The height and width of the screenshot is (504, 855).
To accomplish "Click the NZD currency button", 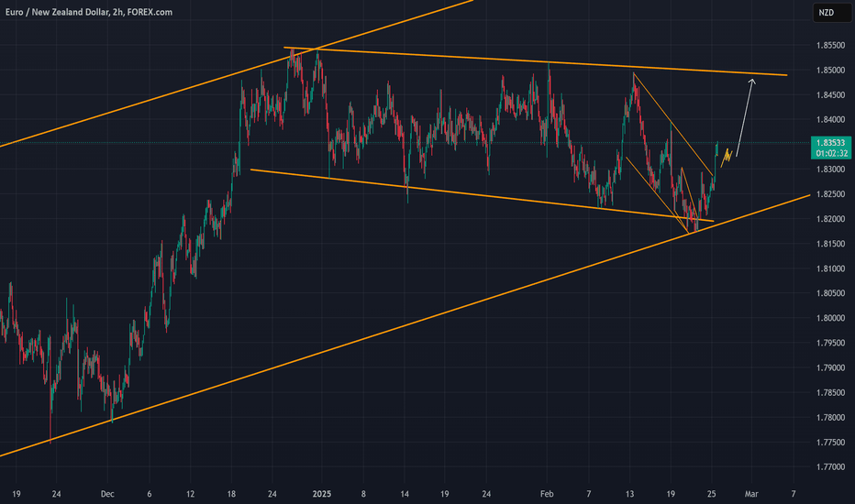I will coord(831,12).
